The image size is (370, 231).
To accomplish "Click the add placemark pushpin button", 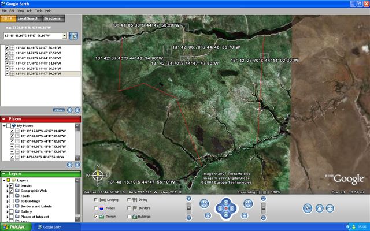I will coord(308,208).
